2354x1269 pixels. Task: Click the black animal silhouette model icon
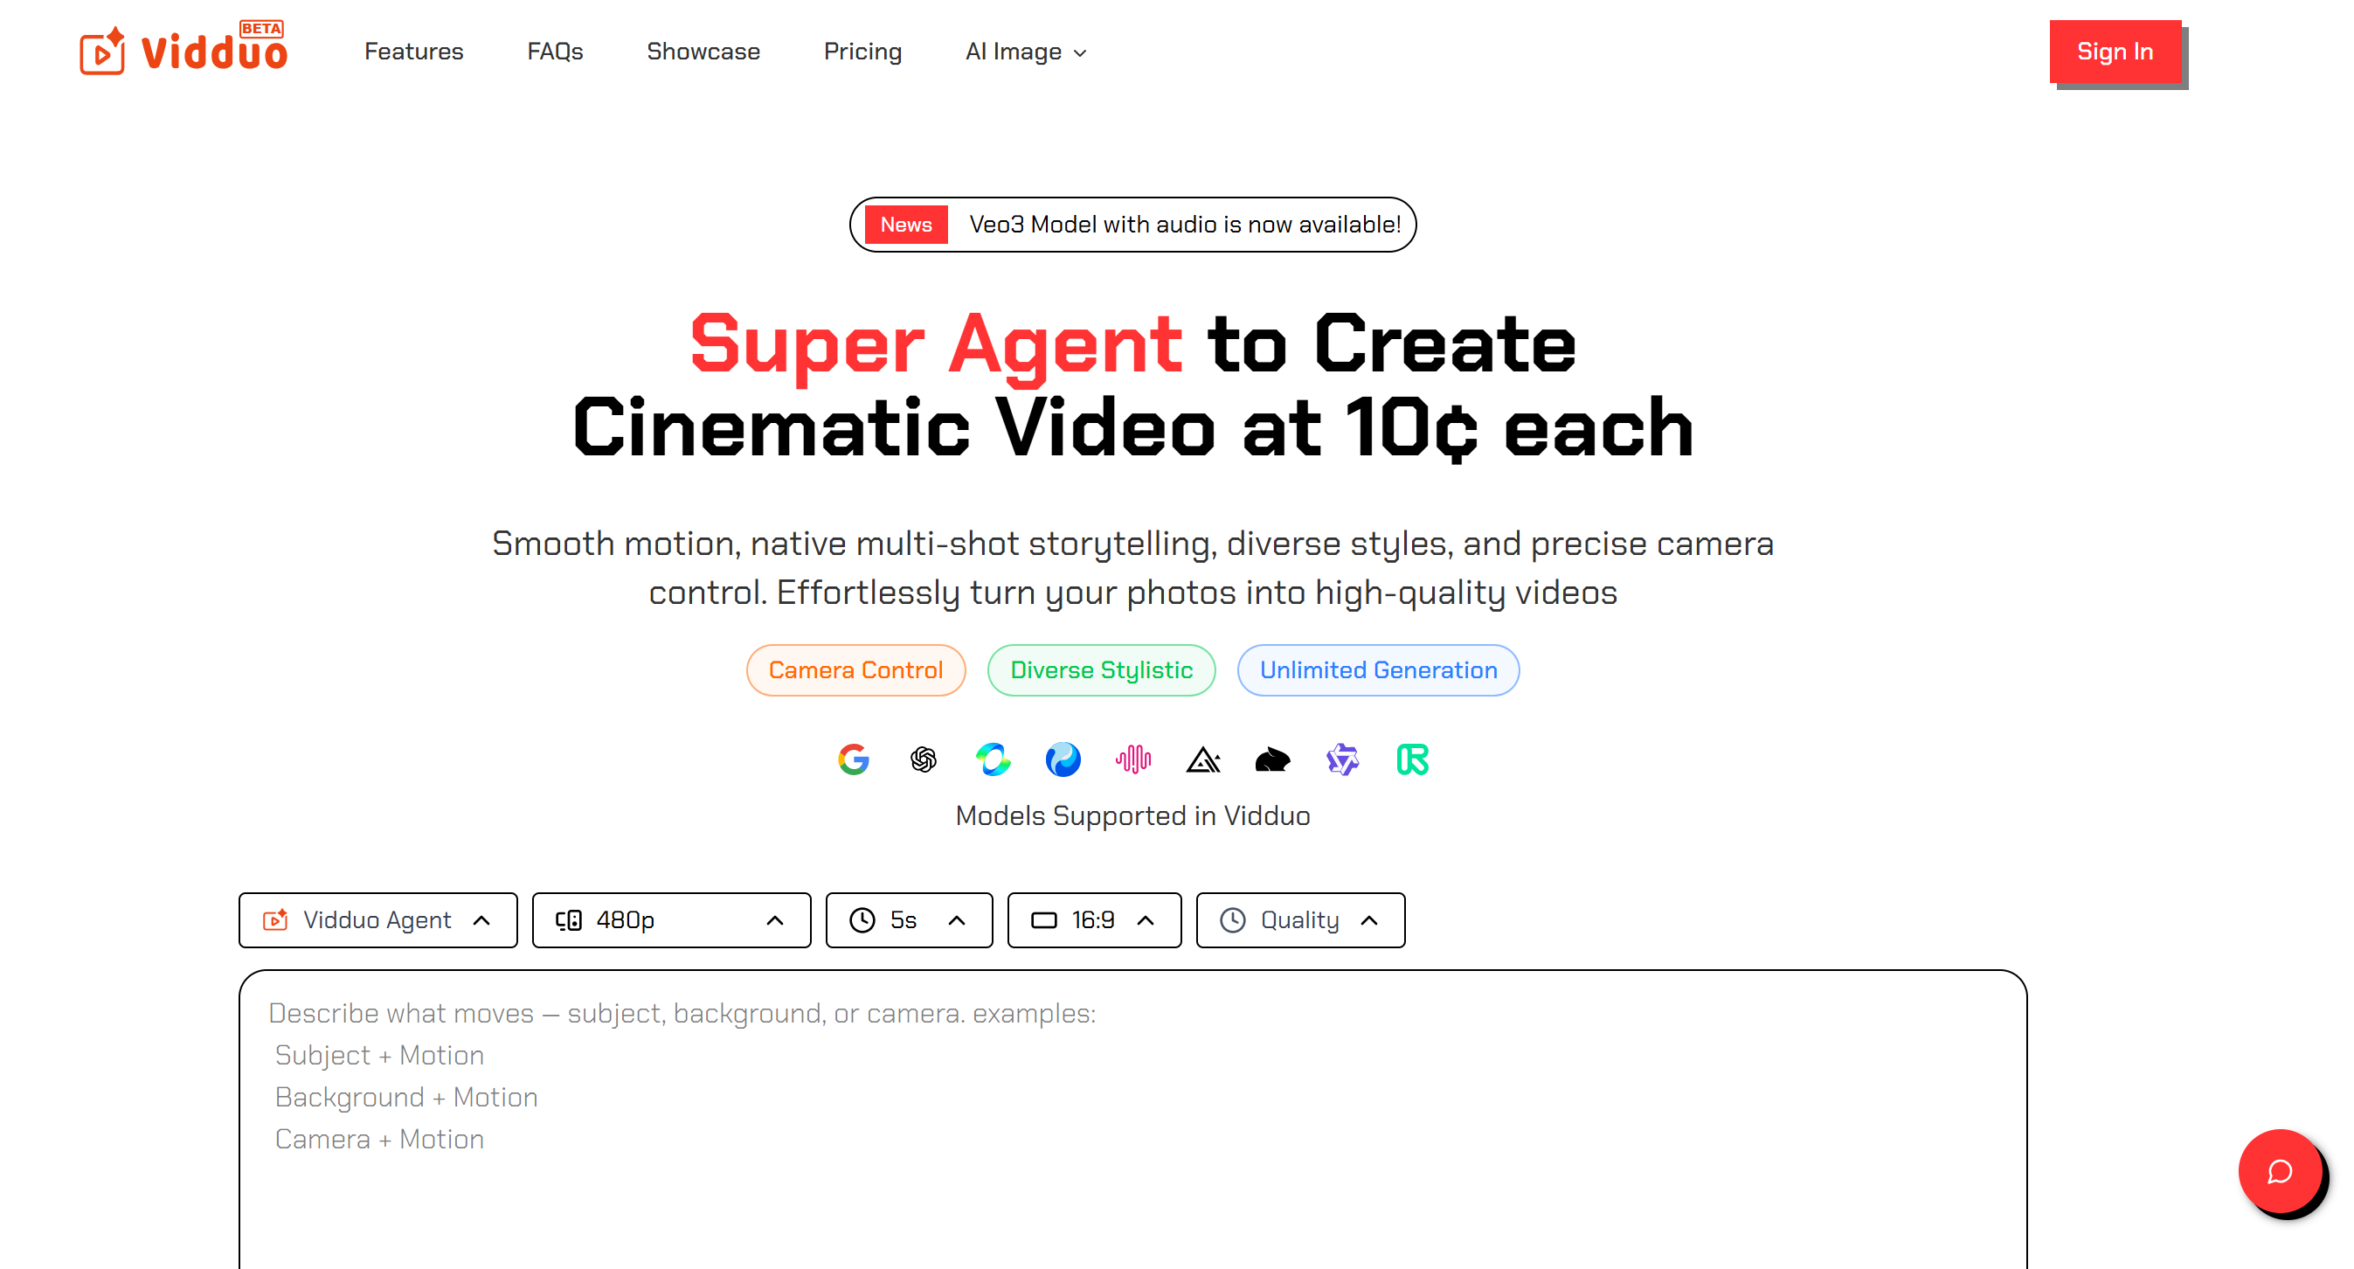tap(1272, 759)
